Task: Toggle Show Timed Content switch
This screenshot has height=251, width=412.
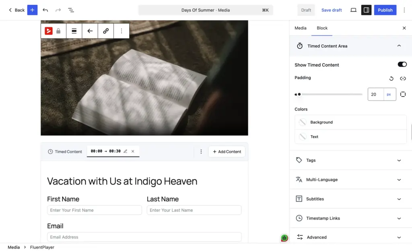Action: (402, 64)
